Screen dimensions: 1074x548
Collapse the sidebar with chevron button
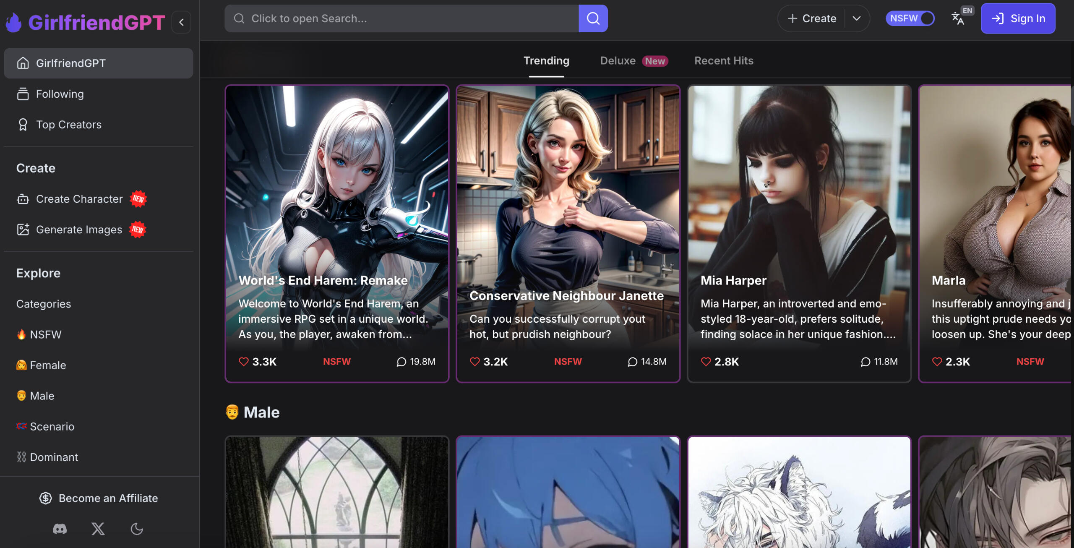coord(182,22)
